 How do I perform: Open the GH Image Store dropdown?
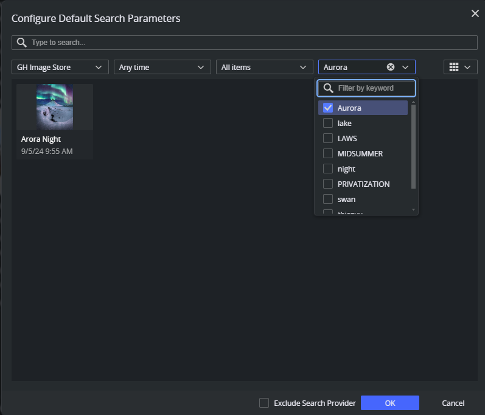tap(60, 67)
